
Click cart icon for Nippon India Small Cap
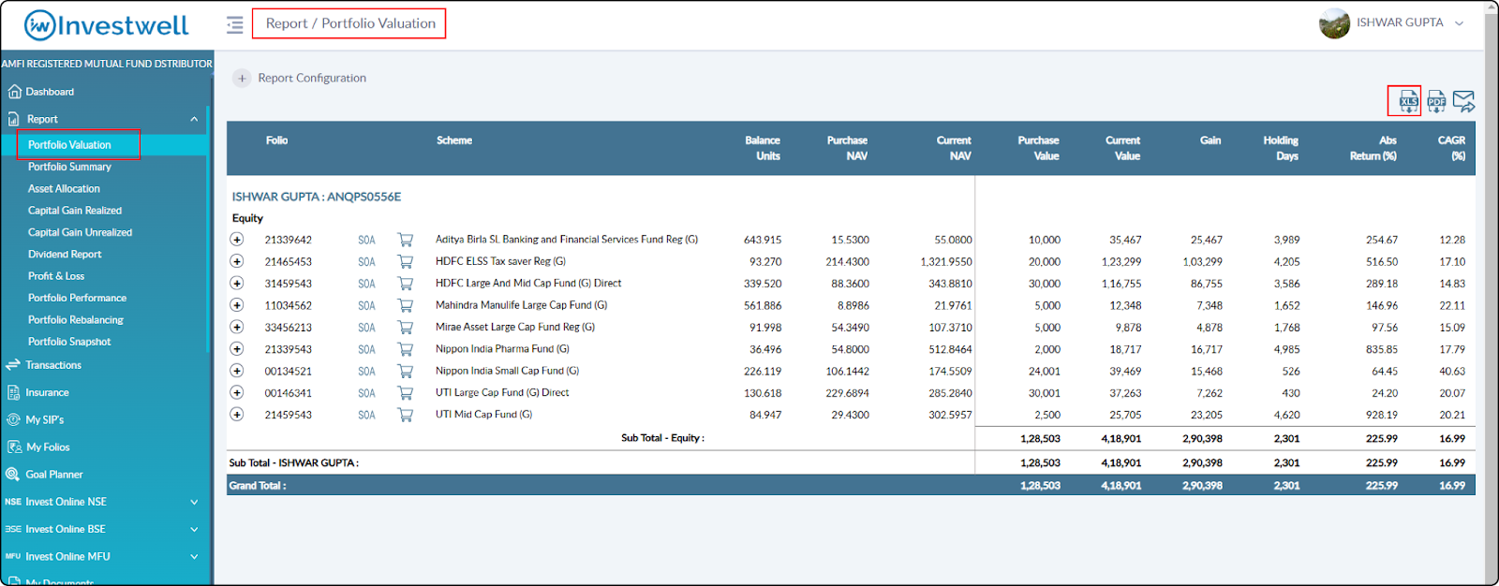[x=405, y=371]
